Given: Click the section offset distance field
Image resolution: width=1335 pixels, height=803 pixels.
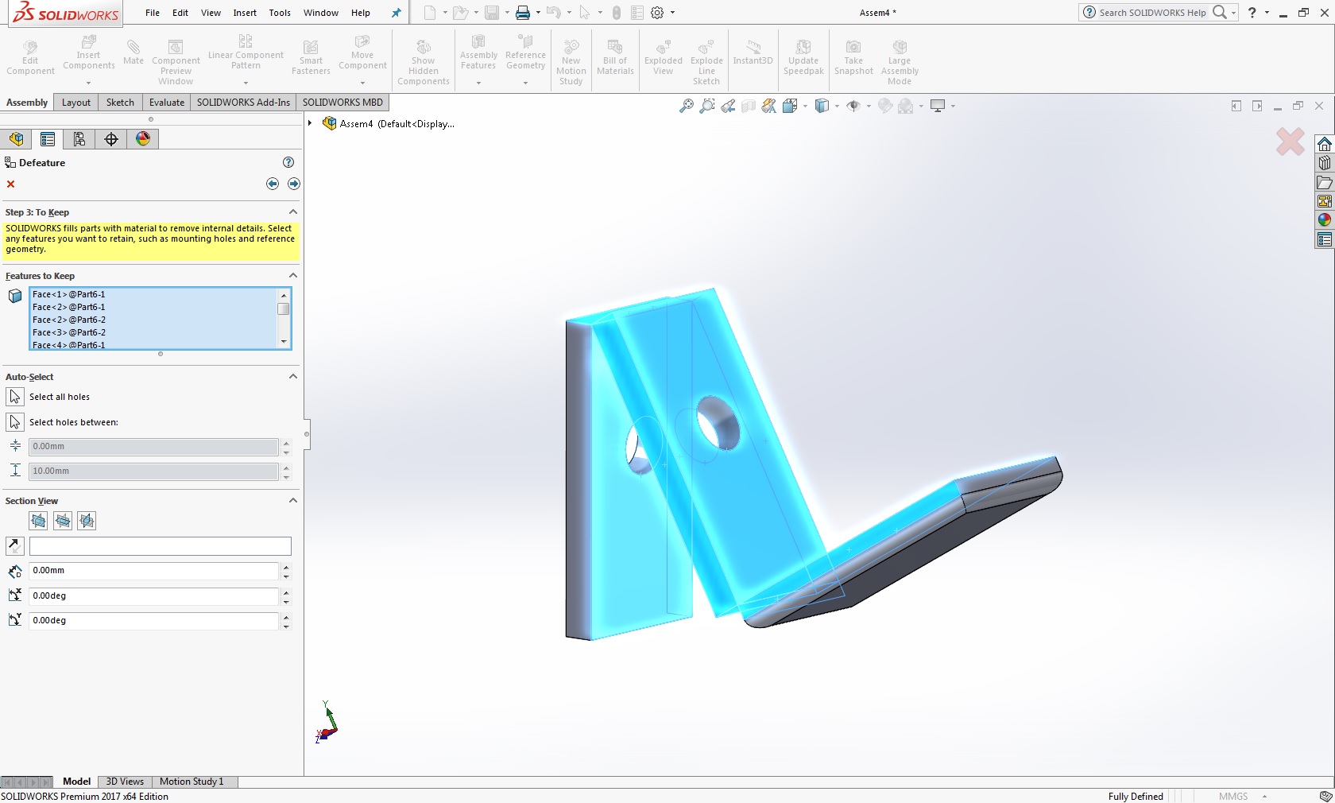Looking at the screenshot, I should 153,571.
